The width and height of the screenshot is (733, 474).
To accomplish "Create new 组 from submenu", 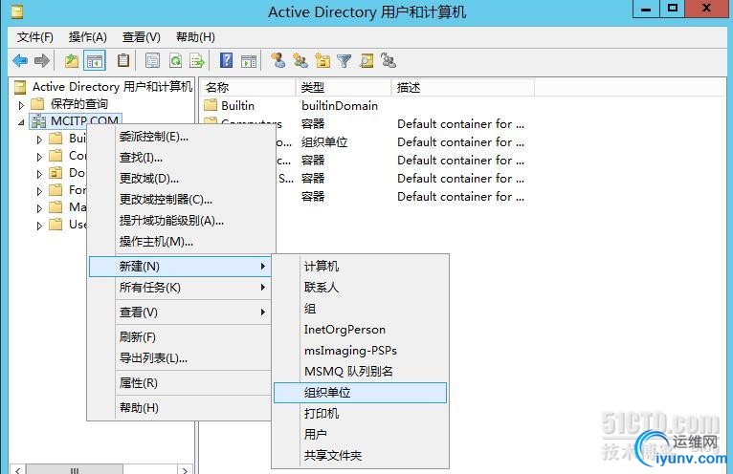I will point(360,309).
